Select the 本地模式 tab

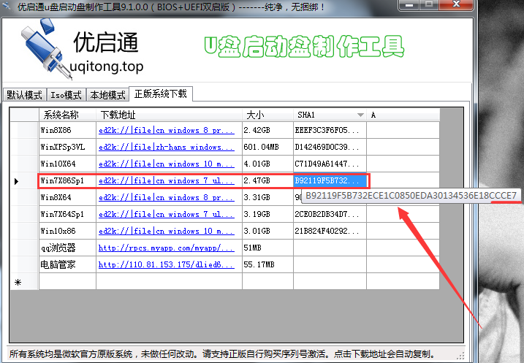click(107, 95)
